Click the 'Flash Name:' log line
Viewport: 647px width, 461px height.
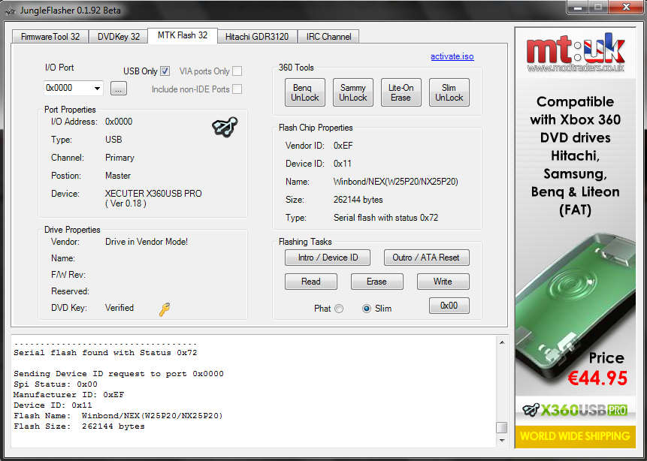point(118,416)
